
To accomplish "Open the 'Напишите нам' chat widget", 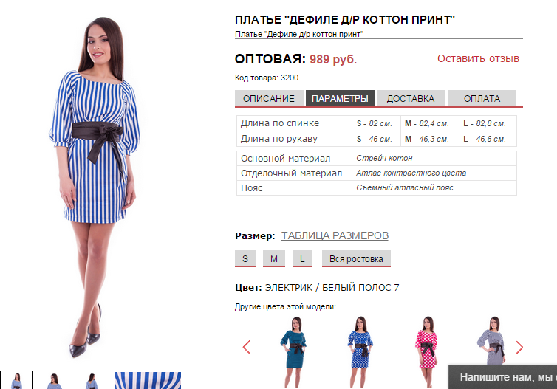I will click(502, 377).
